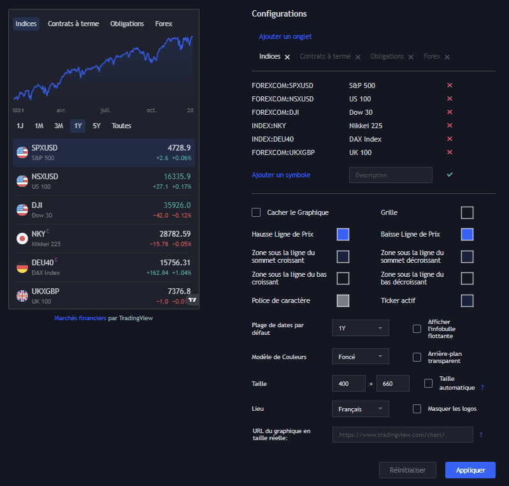Toggle Arrière-plan transparent checkbox

417,357
